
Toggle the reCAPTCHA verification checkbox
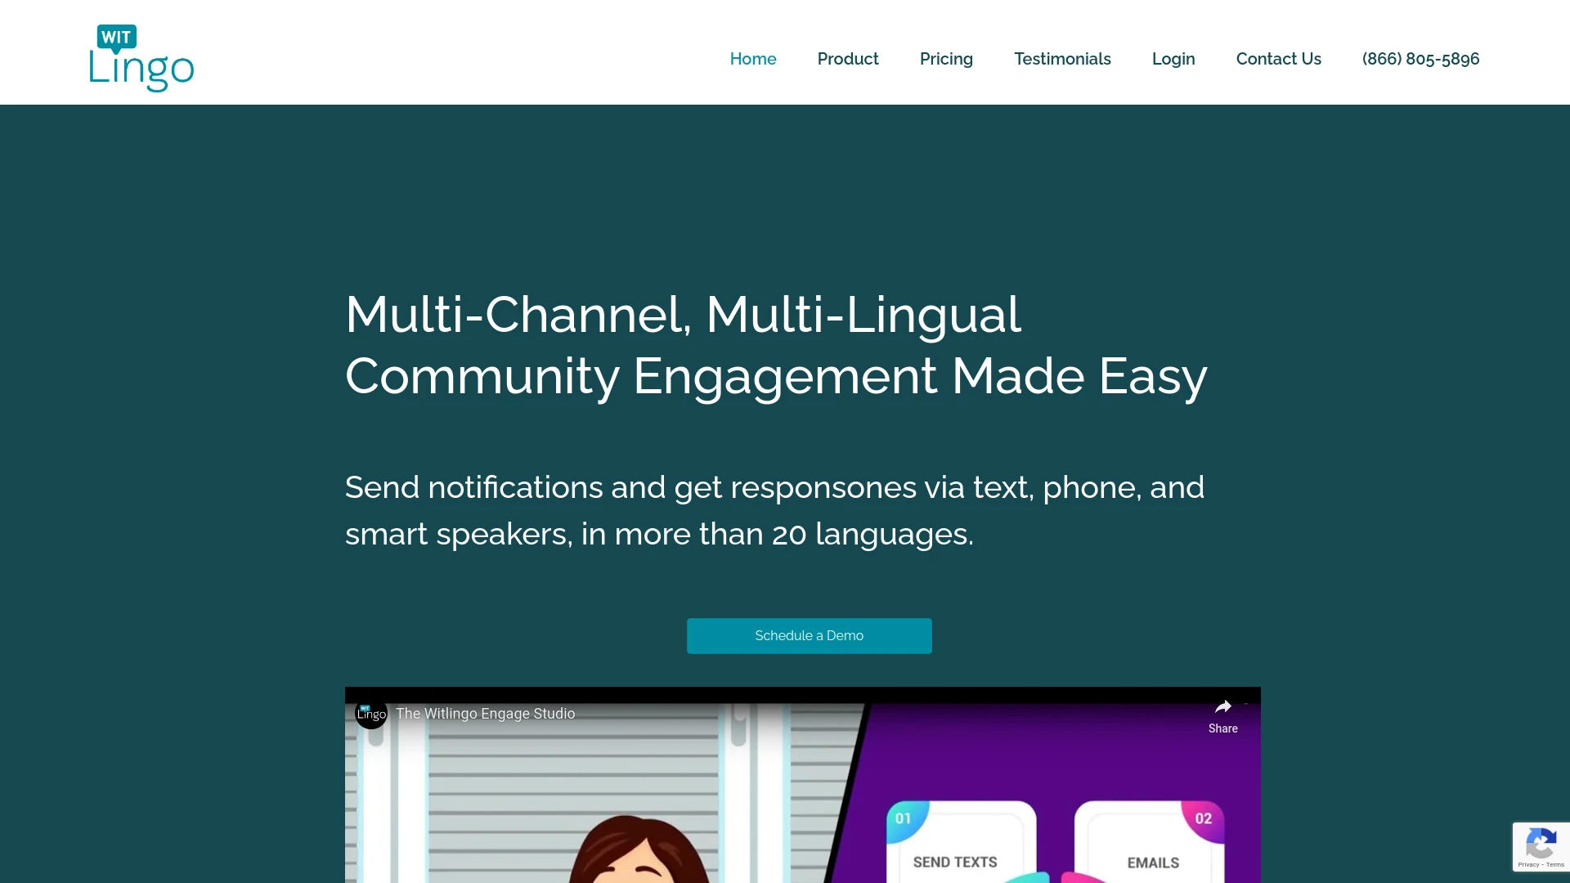pyautogui.click(x=1541, y=845)
